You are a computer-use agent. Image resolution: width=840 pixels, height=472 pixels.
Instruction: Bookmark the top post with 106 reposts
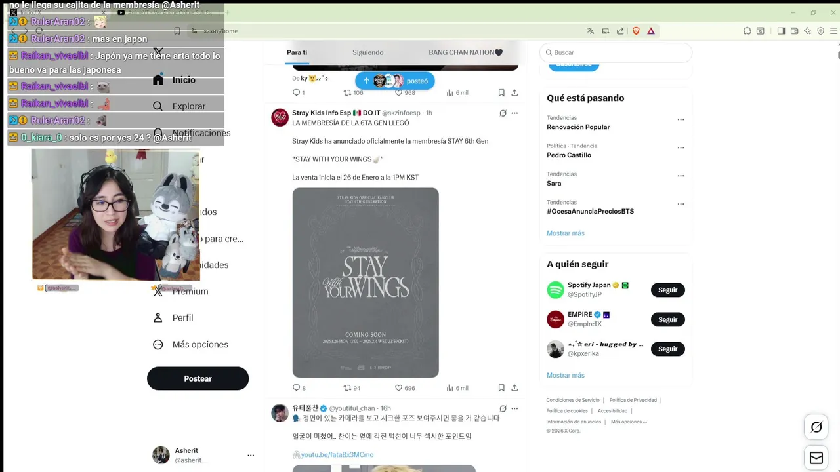click(x=501, y=93)
